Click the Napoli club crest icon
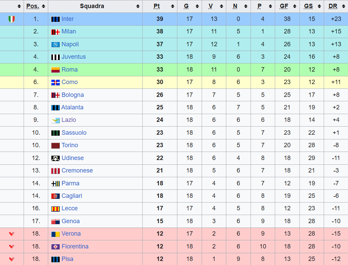This screenshot has height=265, width=348. [55, 45]
